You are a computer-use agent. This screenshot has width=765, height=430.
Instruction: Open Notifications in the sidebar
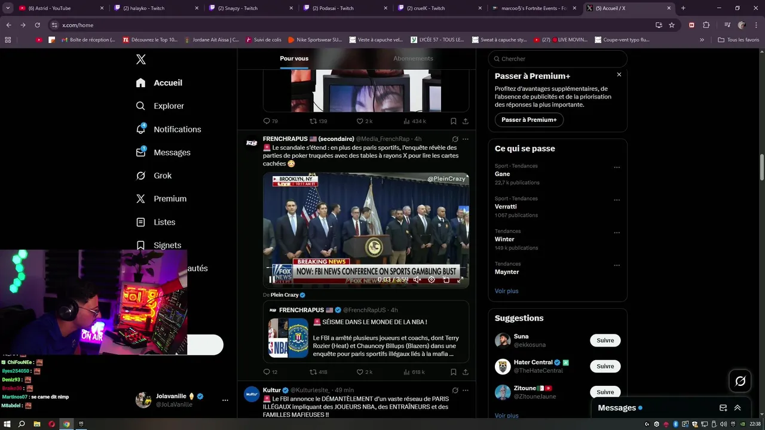tap(169, 129)
